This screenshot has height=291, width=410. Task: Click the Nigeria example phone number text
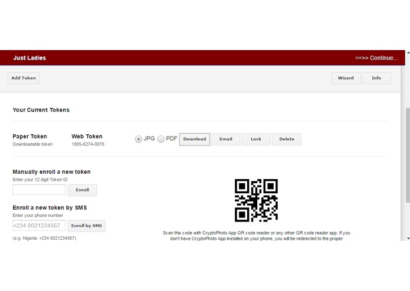(44, 239)
